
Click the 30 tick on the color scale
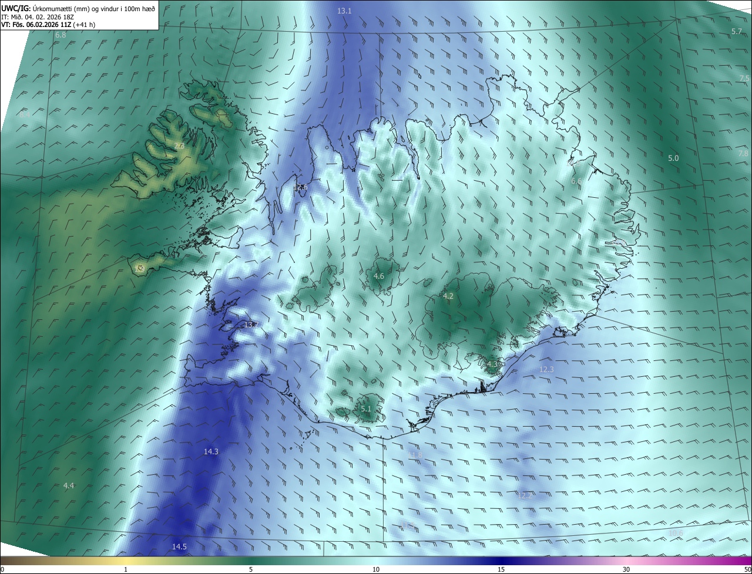tap(626, 569)
